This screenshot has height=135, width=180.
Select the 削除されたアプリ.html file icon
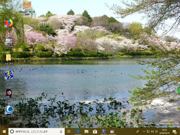tap(9, 93)
